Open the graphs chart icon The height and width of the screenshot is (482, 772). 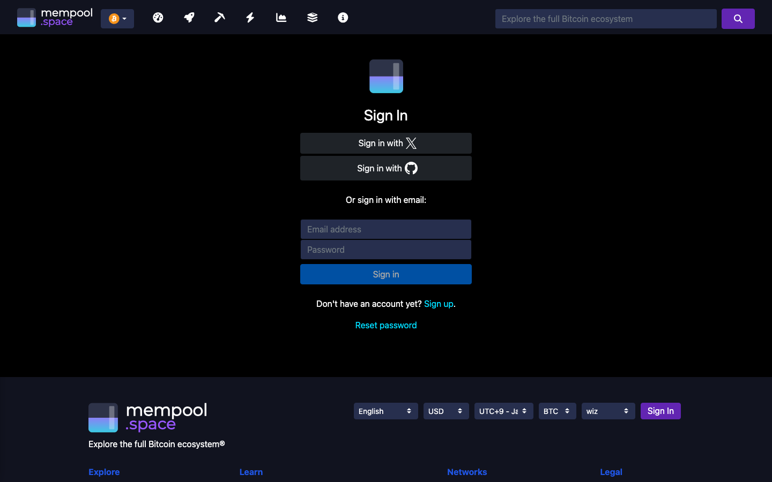[x=281, y=17]
